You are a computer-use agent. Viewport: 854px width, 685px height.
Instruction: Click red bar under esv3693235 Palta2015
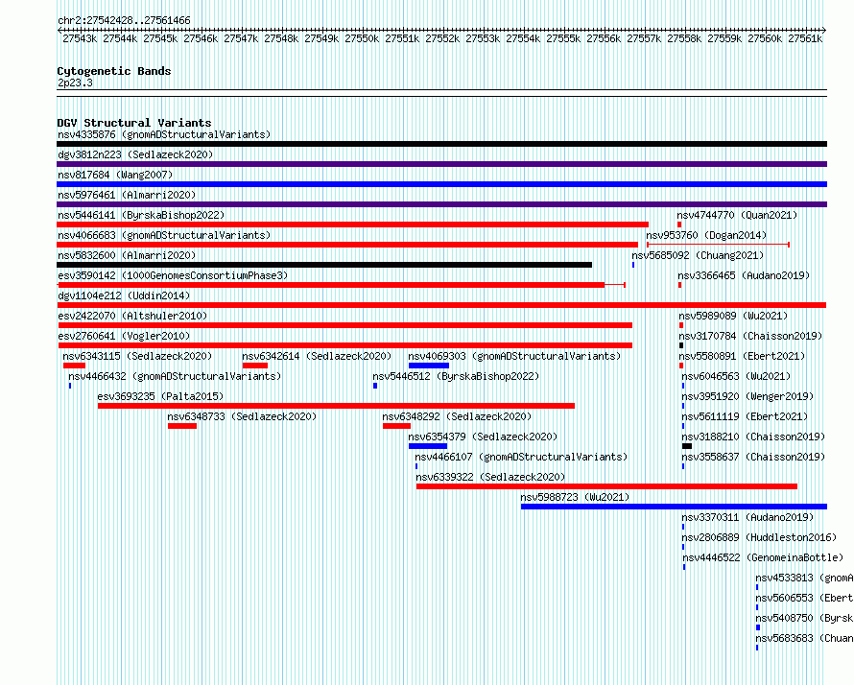(336, 406)
